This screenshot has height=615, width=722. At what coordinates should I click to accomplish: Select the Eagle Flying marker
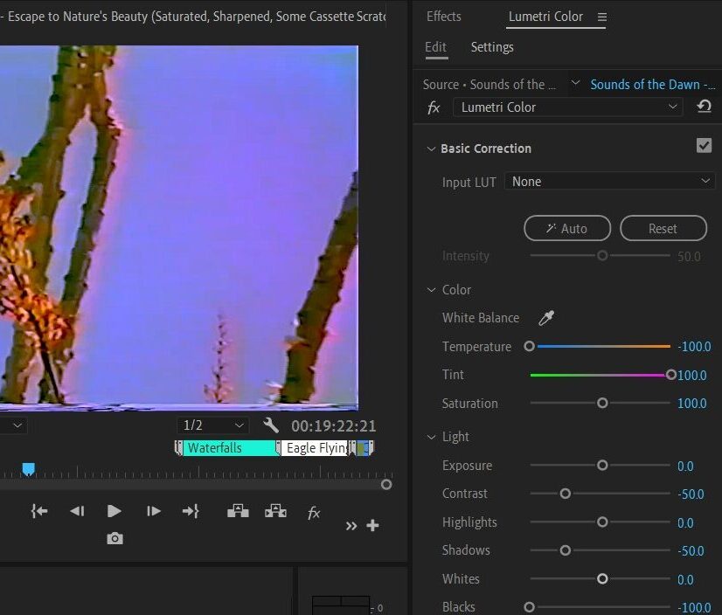click(315, 448)
